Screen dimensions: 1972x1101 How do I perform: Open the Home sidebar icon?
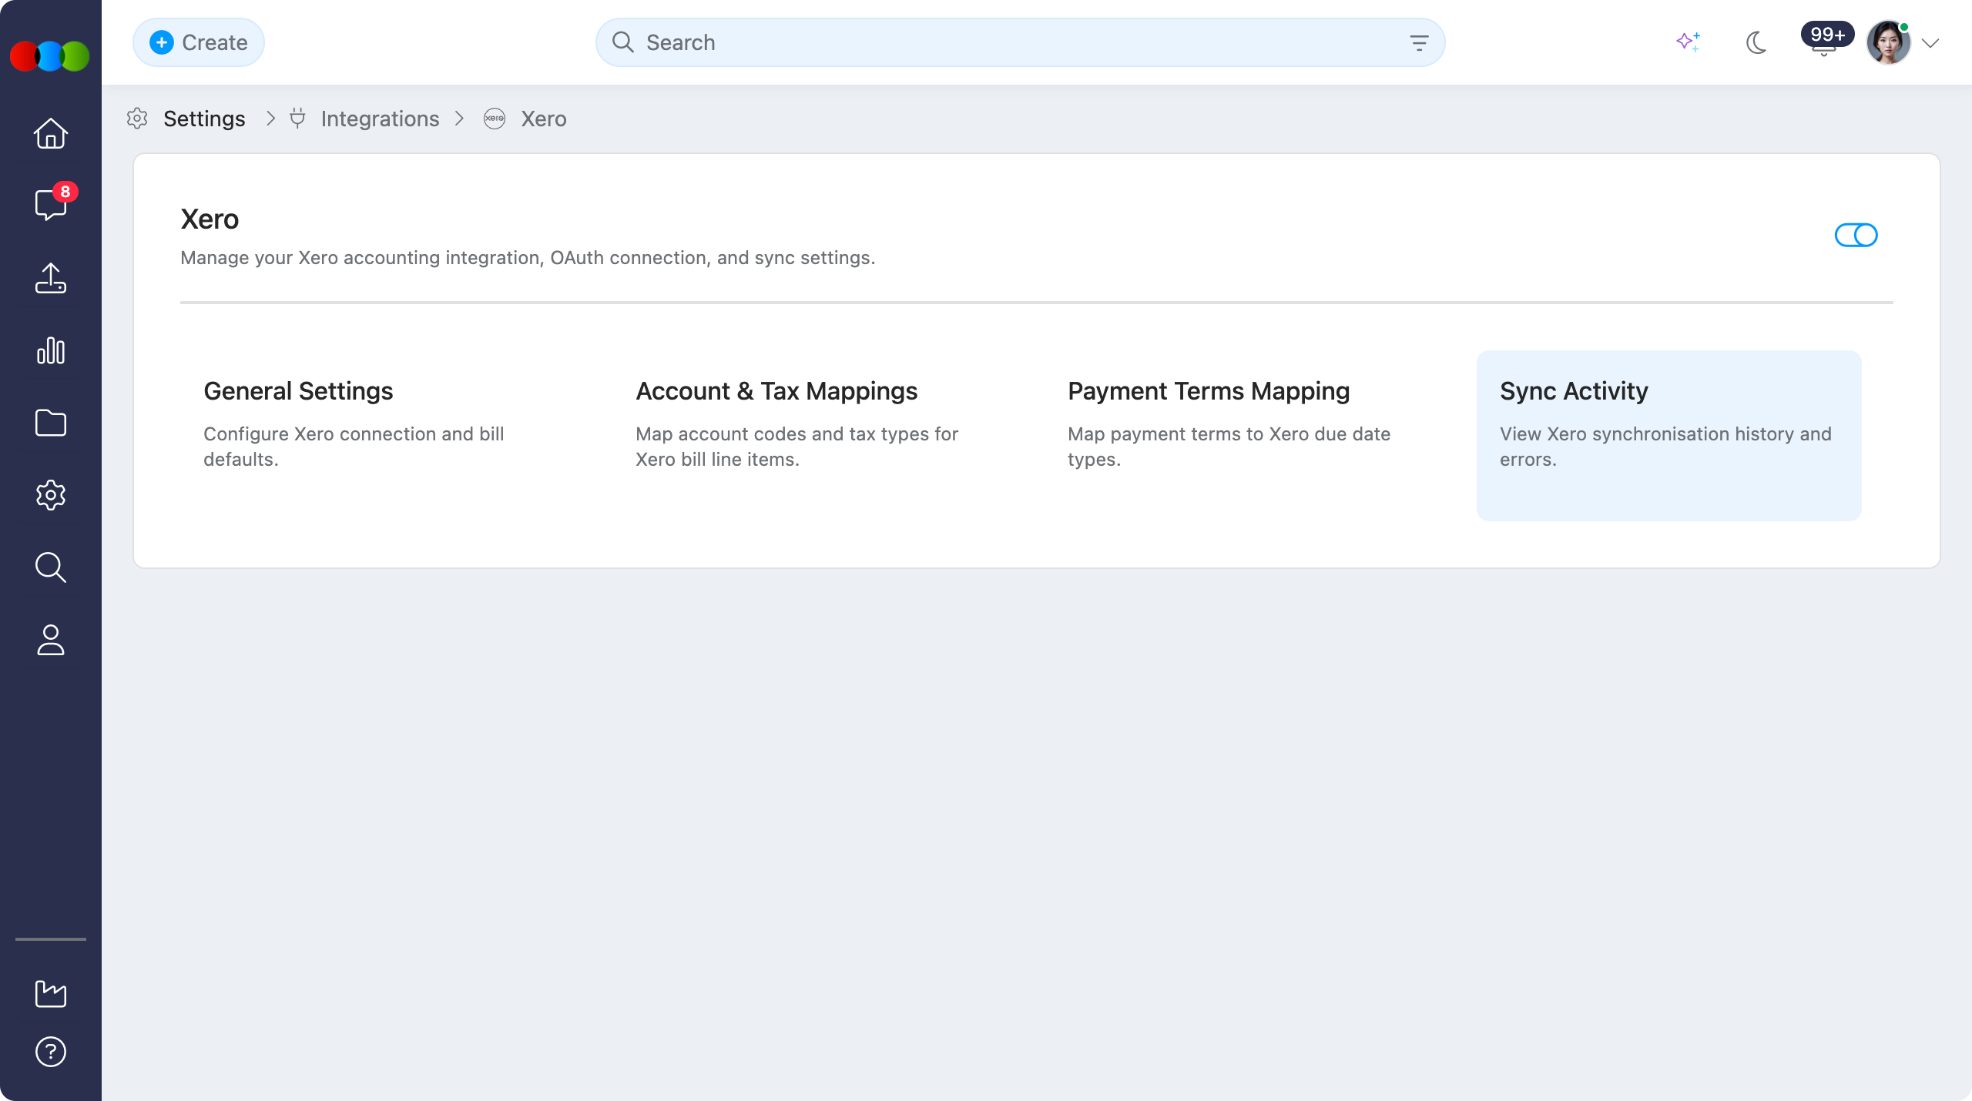point(51,133)
